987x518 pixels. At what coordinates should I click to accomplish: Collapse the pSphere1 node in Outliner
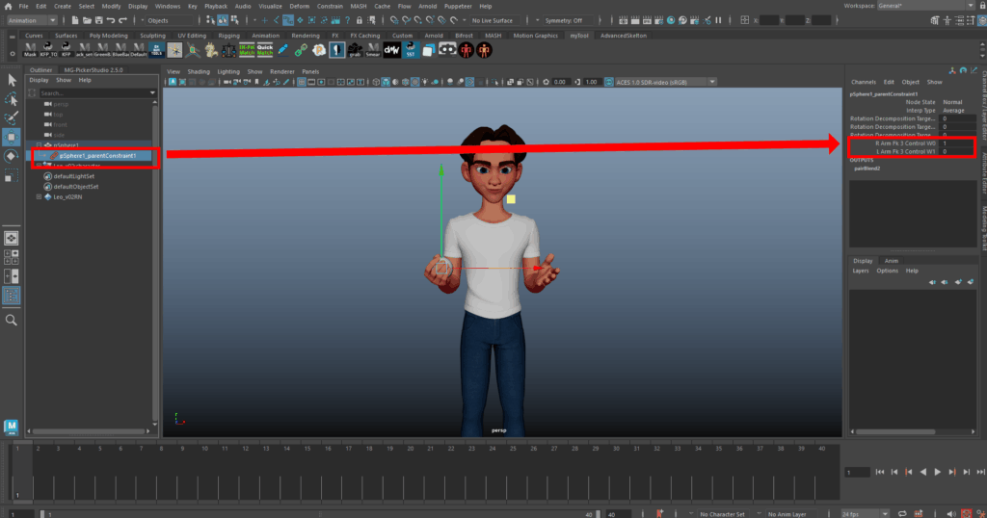pos(39,145)
